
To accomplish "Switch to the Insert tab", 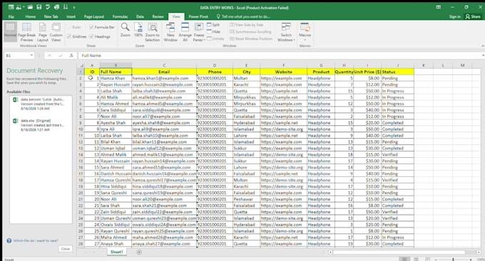I will coord(71,16).
